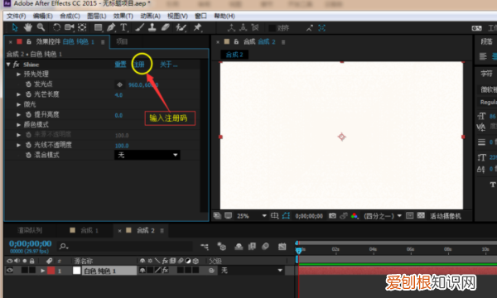Screen dimensions: 497x298
Task: Click the take snapshot camera icon
Action: (332, 216)
